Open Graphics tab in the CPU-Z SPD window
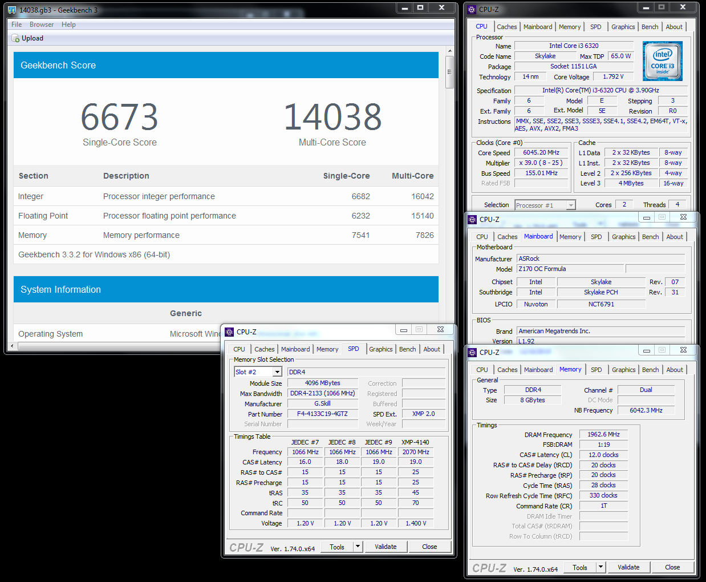The height and width of the screenshot is (582, 706). tap(380, 349)
